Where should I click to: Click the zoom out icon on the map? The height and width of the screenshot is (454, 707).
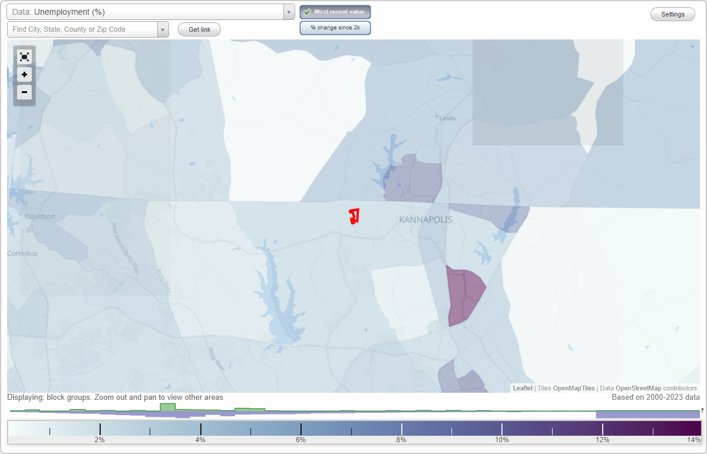click(24, 92)
